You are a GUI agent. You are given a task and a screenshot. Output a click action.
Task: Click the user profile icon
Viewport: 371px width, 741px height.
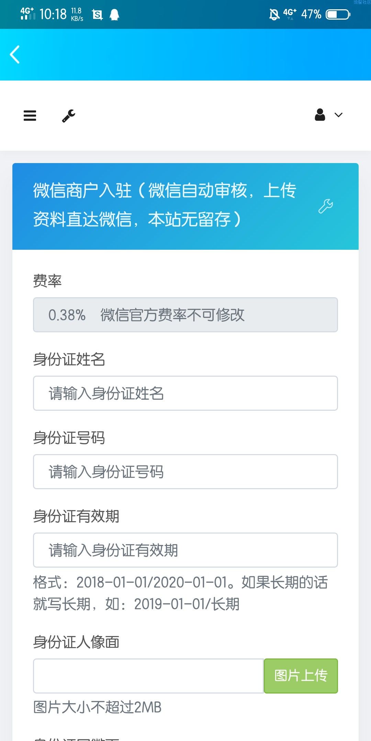pos(320,115)
